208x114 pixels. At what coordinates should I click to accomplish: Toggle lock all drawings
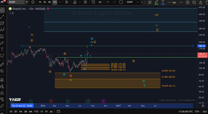click(2, 93)
